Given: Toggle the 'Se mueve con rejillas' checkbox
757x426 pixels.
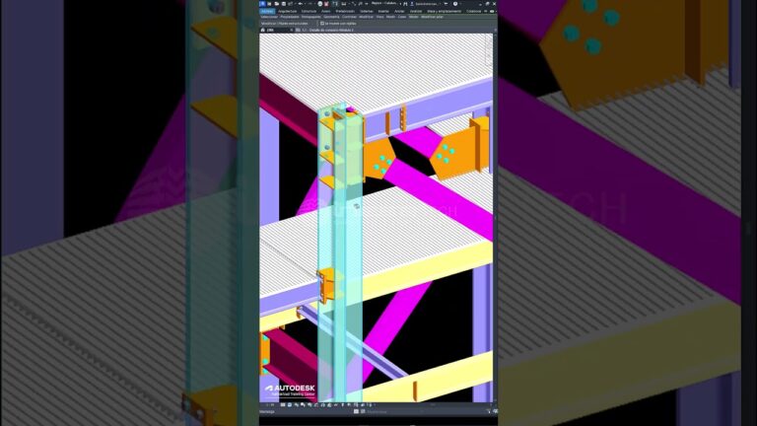Looking at the screenshot, I should 322,24.
